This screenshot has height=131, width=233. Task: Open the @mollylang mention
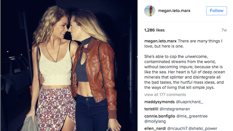pyautogui.click(x=155, y=121)
